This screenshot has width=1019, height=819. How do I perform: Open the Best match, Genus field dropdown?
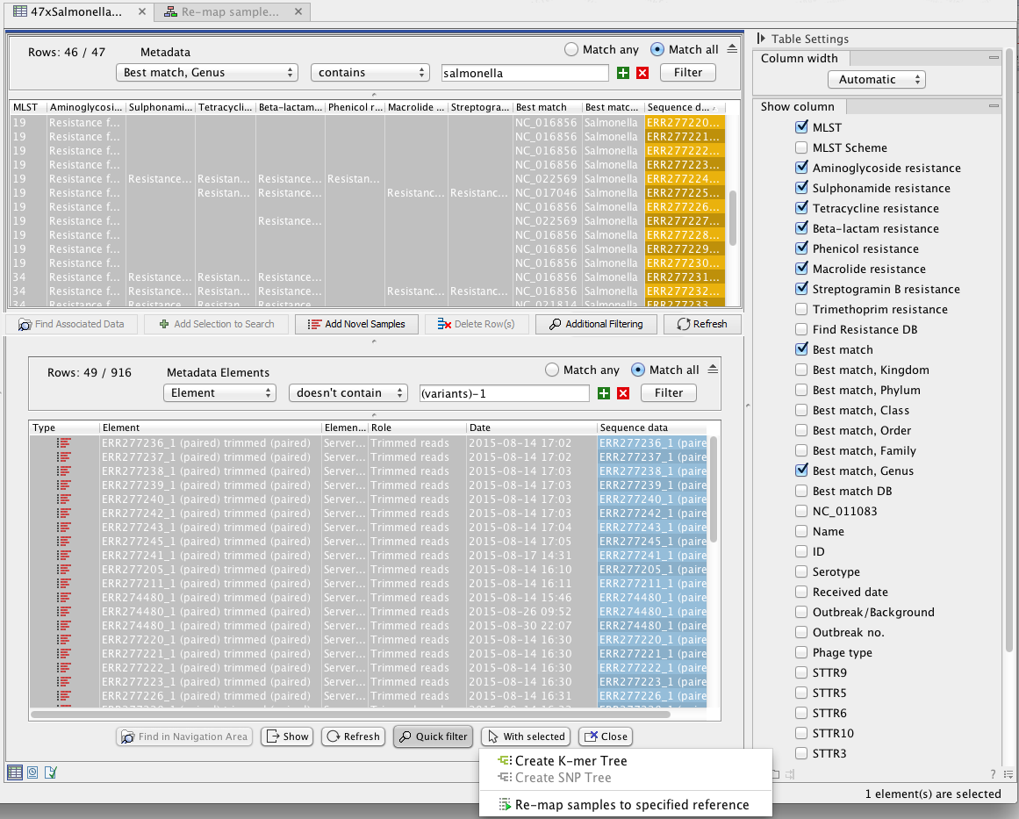[206, 73]
